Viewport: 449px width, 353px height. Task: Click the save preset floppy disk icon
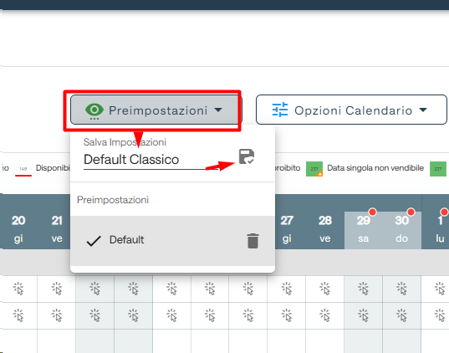pyautogui.click(x=247, y=156)
